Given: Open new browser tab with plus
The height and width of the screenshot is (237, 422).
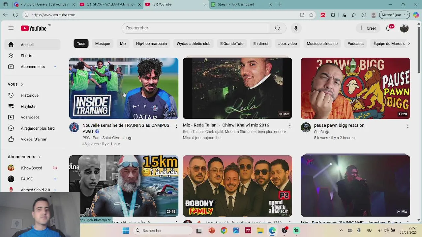Looking at the screenshot, I should [x=280, y=4].
